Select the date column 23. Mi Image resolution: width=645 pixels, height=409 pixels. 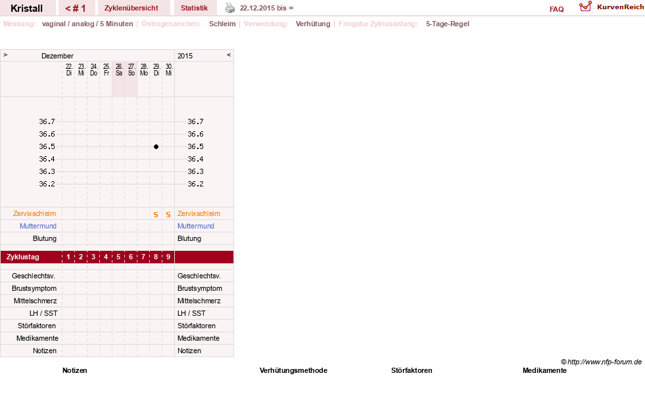coord(81,70)
